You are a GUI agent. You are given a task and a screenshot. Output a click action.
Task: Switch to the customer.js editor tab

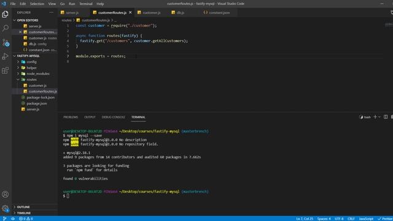tap(152, 12)
